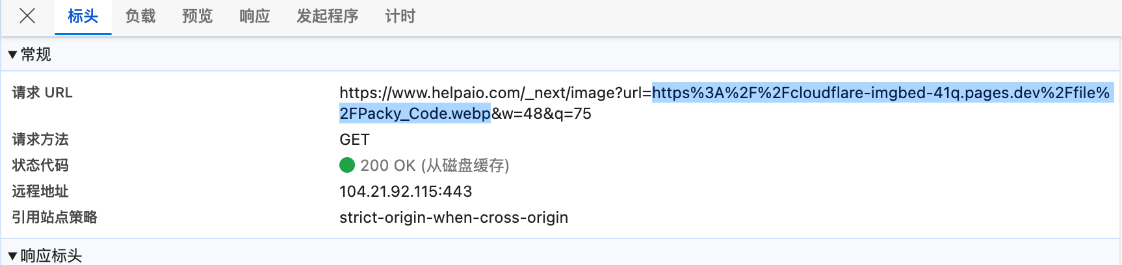Close the request details panel
1122x265 pixels.
click(x=27, y=16)
